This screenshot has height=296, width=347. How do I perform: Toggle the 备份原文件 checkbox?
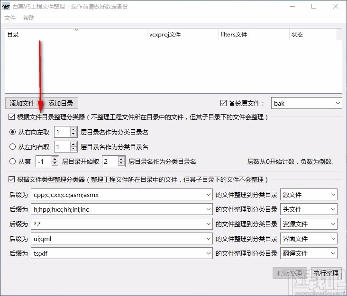point(223,103)
